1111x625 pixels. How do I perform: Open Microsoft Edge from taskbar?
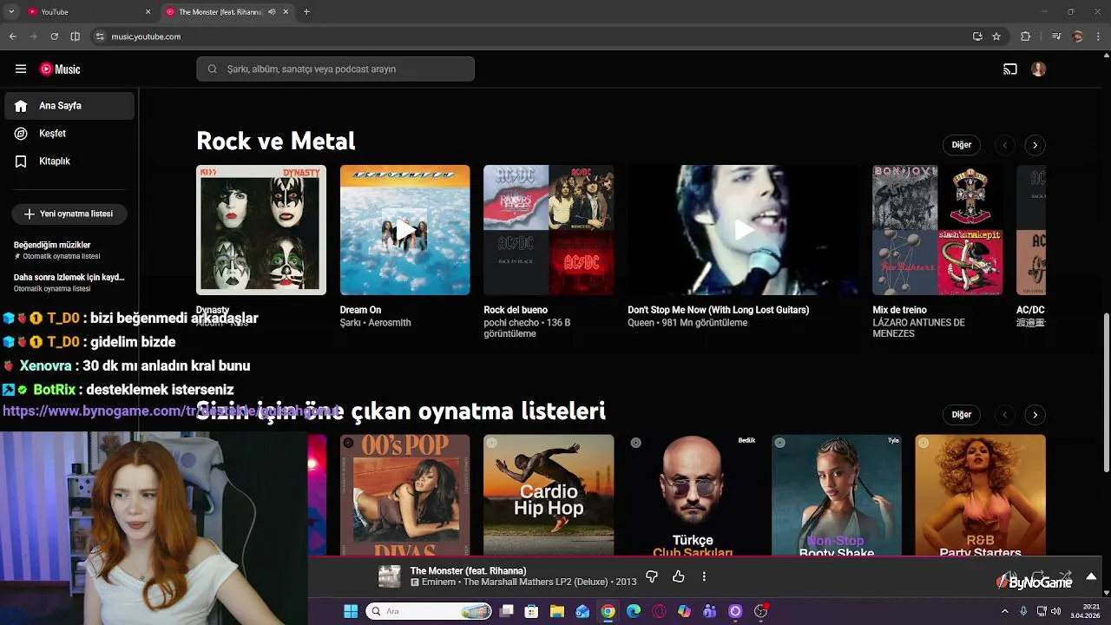[634, 611]
